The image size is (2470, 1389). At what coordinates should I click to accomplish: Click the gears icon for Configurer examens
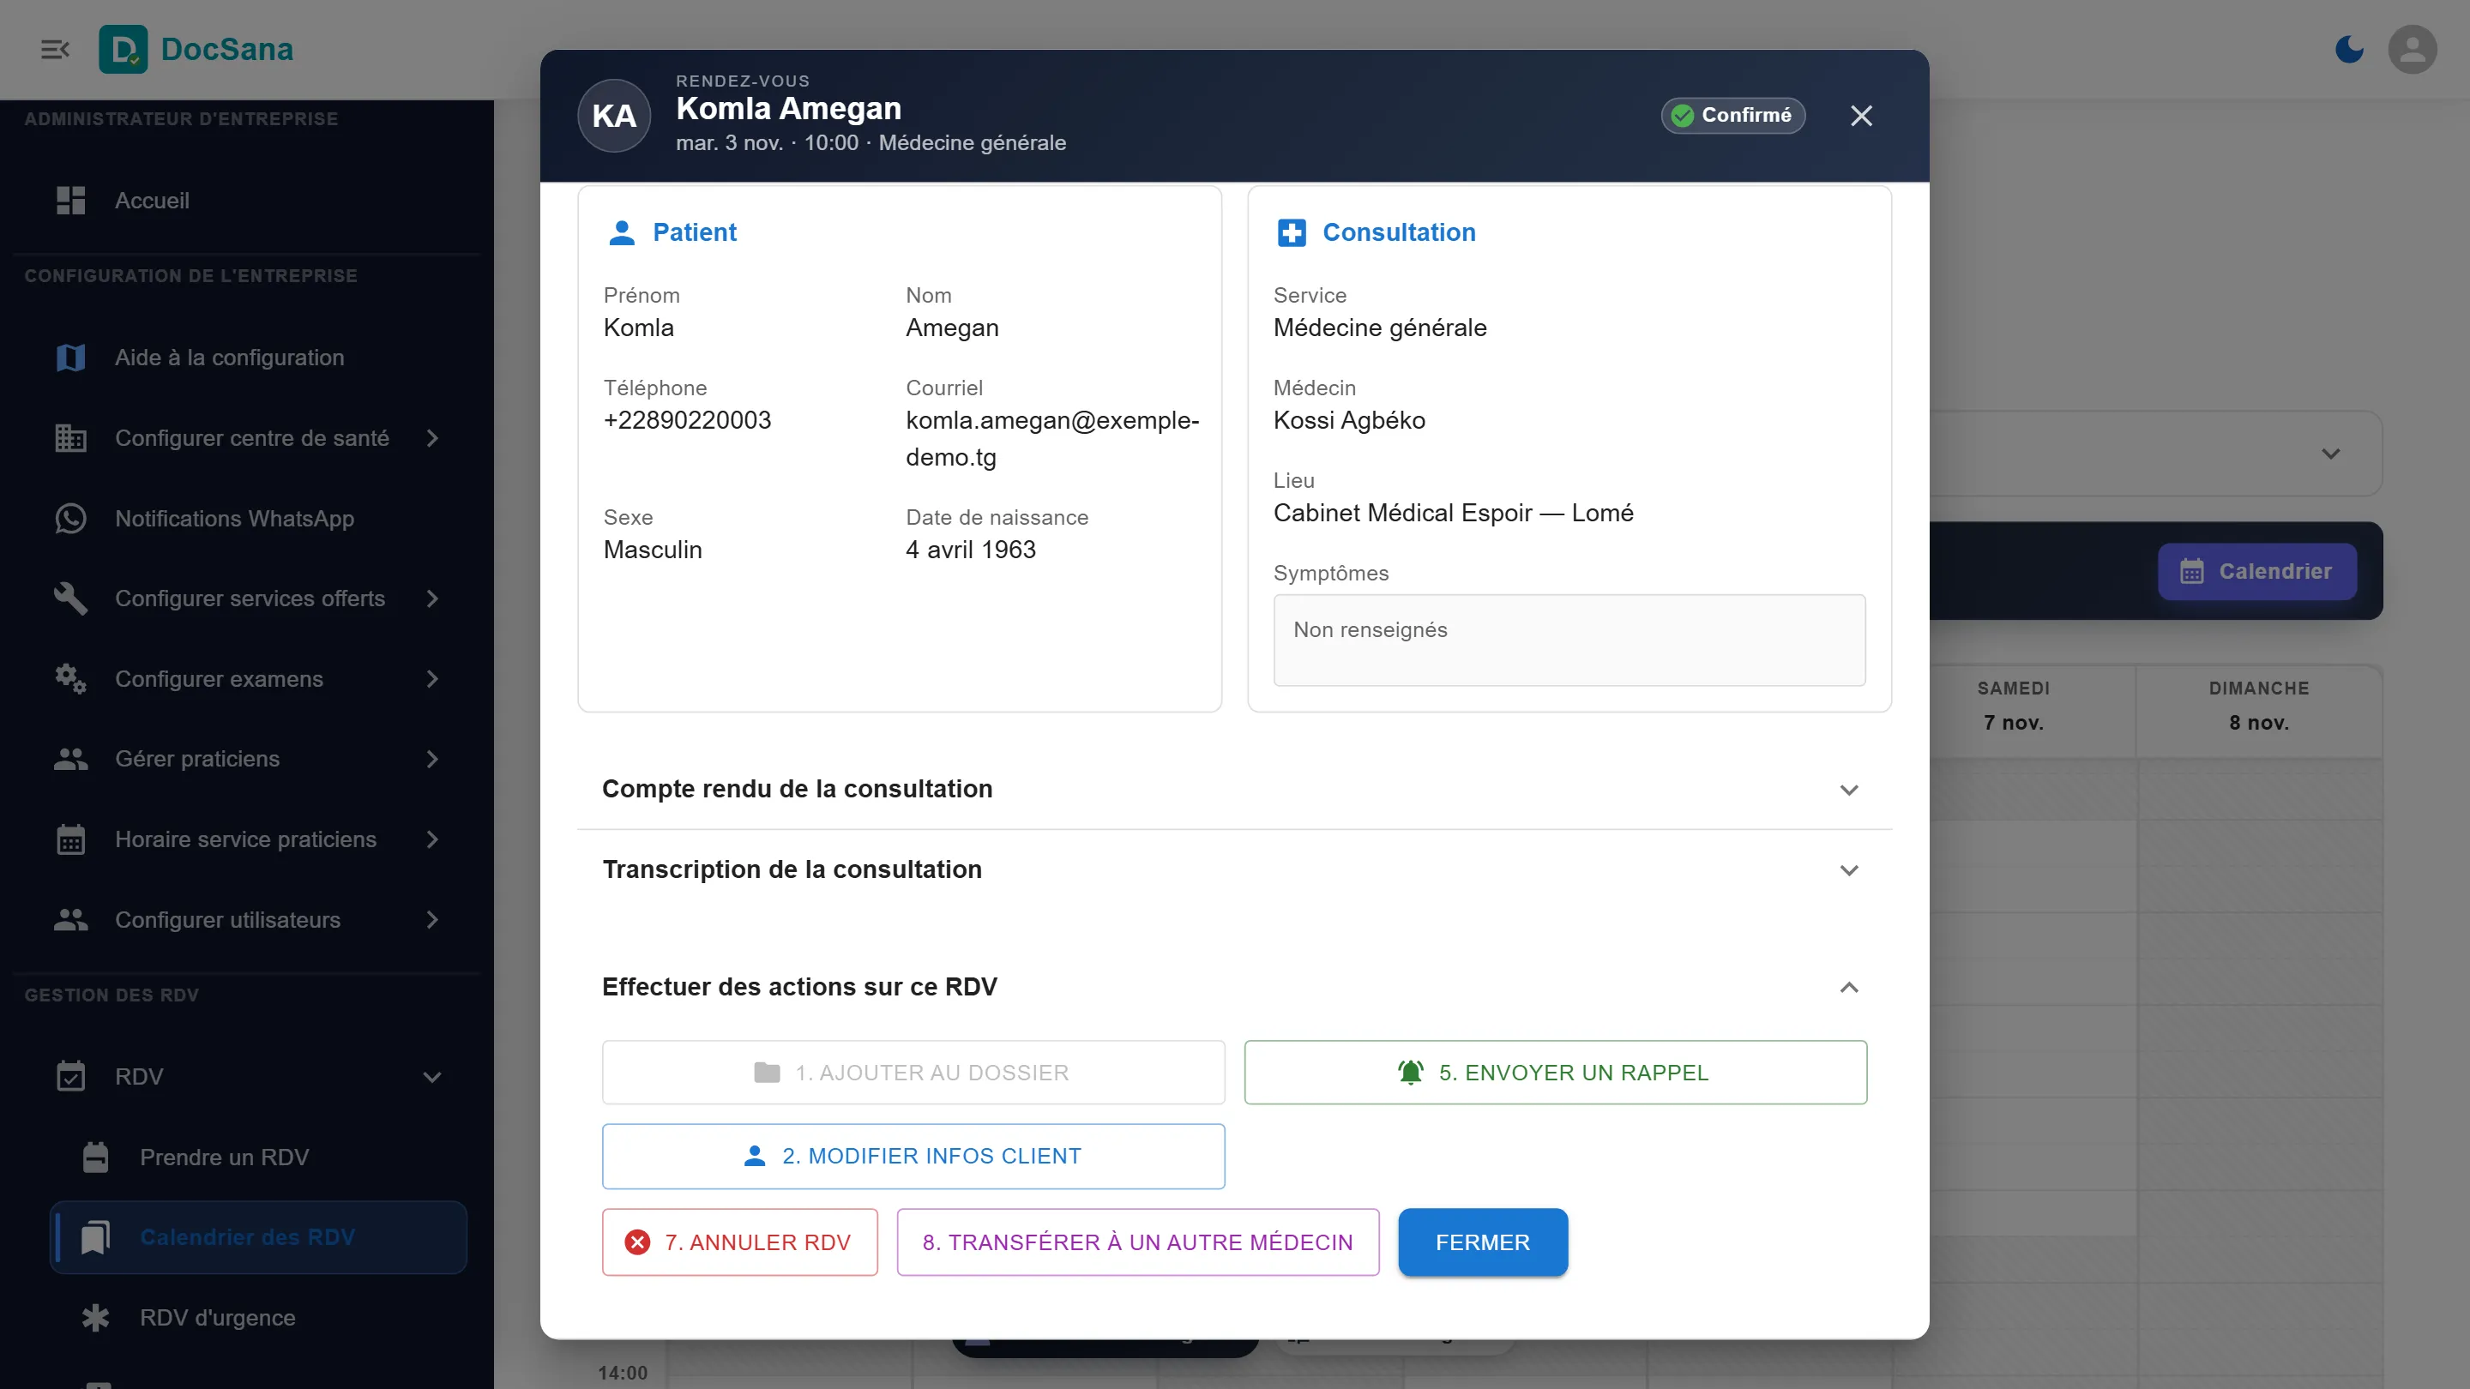(70, 679)
